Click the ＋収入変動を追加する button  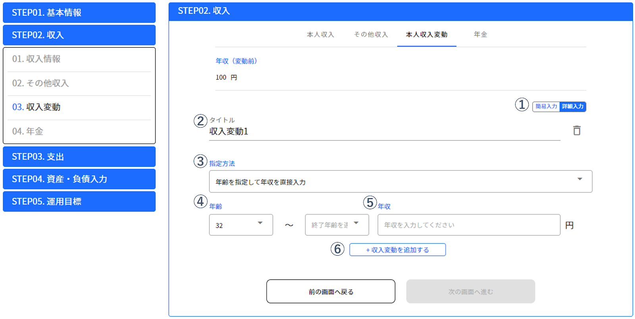[x=397, y=250]
